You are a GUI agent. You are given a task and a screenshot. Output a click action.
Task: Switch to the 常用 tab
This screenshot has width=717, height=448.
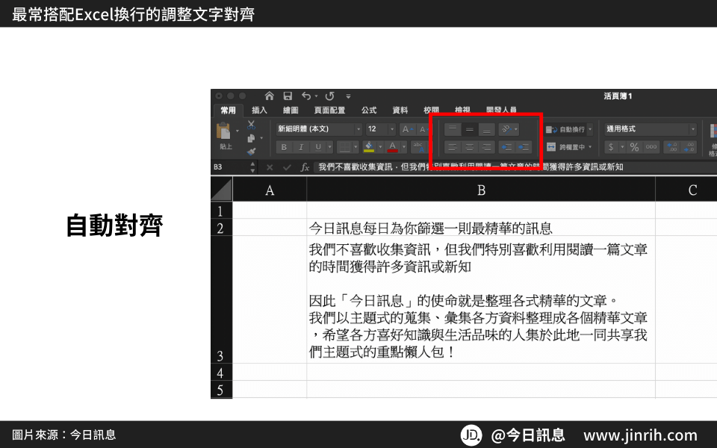click(x=228, y=111)
